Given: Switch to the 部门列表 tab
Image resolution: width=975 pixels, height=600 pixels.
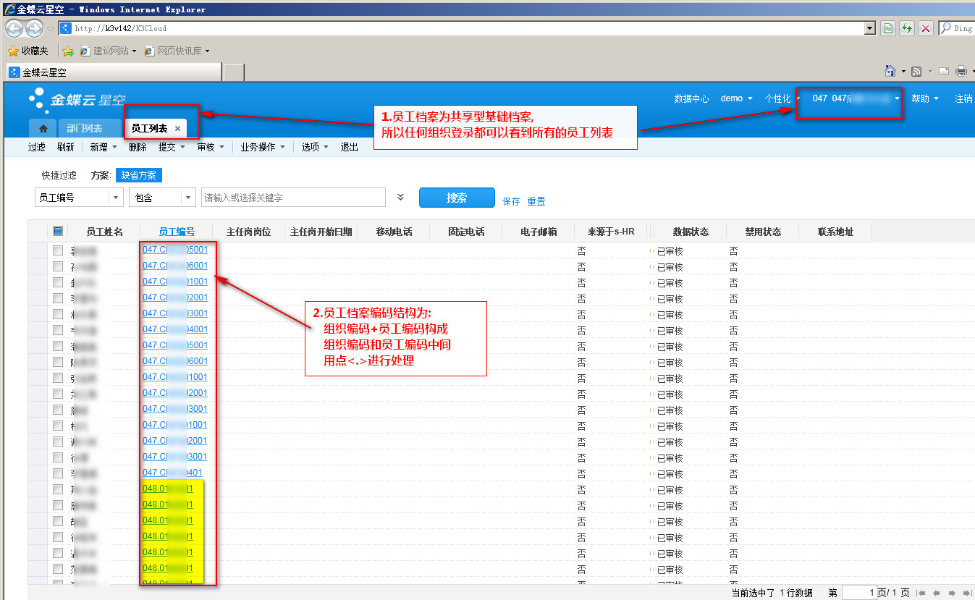Looking at the screenshot, I should (x=85, y=128).
